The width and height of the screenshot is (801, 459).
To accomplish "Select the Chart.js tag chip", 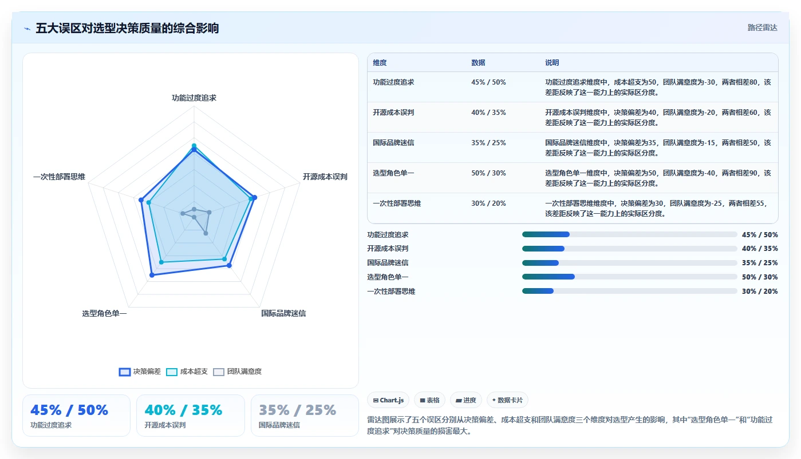I will [x=388, y=400].
